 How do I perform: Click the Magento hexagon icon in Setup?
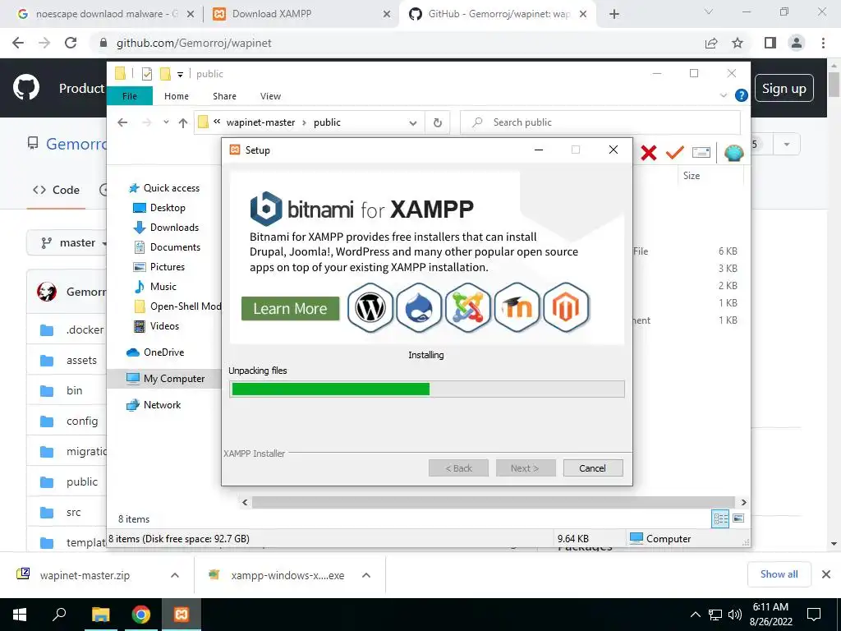pos(566,308)
